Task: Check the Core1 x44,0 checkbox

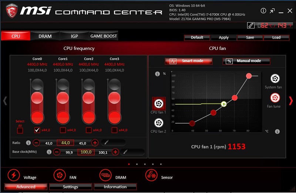Action: tap(63, 130)
